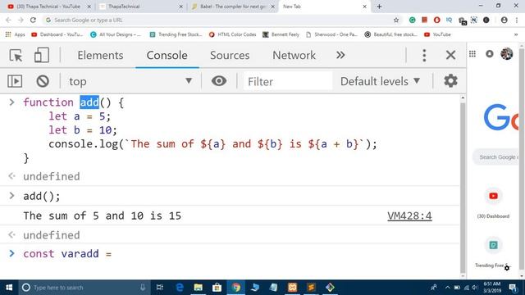This screenshot has width=525, height=295.
Task: Open the Windows notification center
Action: point(513,288)
